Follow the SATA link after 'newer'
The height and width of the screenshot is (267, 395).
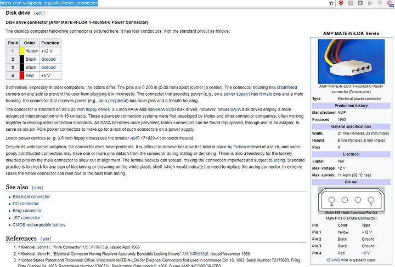click(235, 109)
